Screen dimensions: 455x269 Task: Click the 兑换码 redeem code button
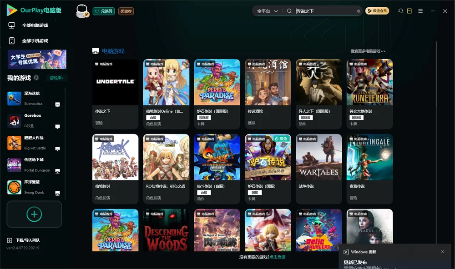pyautogui.click(x=104, y=11)
